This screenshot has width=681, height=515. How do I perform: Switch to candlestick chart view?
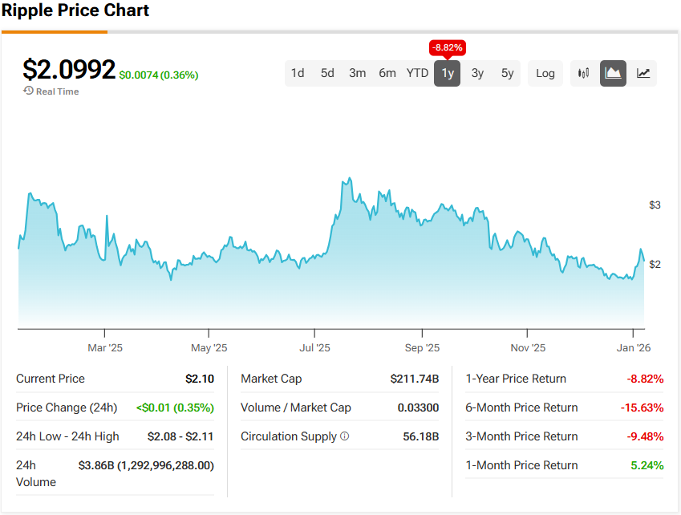[584, 73]
